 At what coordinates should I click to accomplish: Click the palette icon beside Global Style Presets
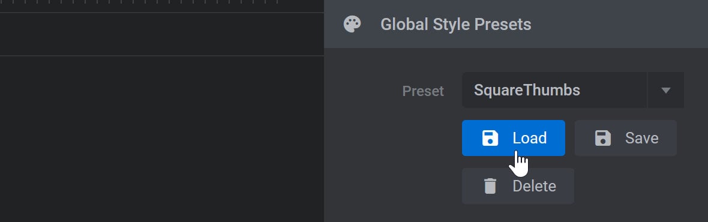[352, 25]
